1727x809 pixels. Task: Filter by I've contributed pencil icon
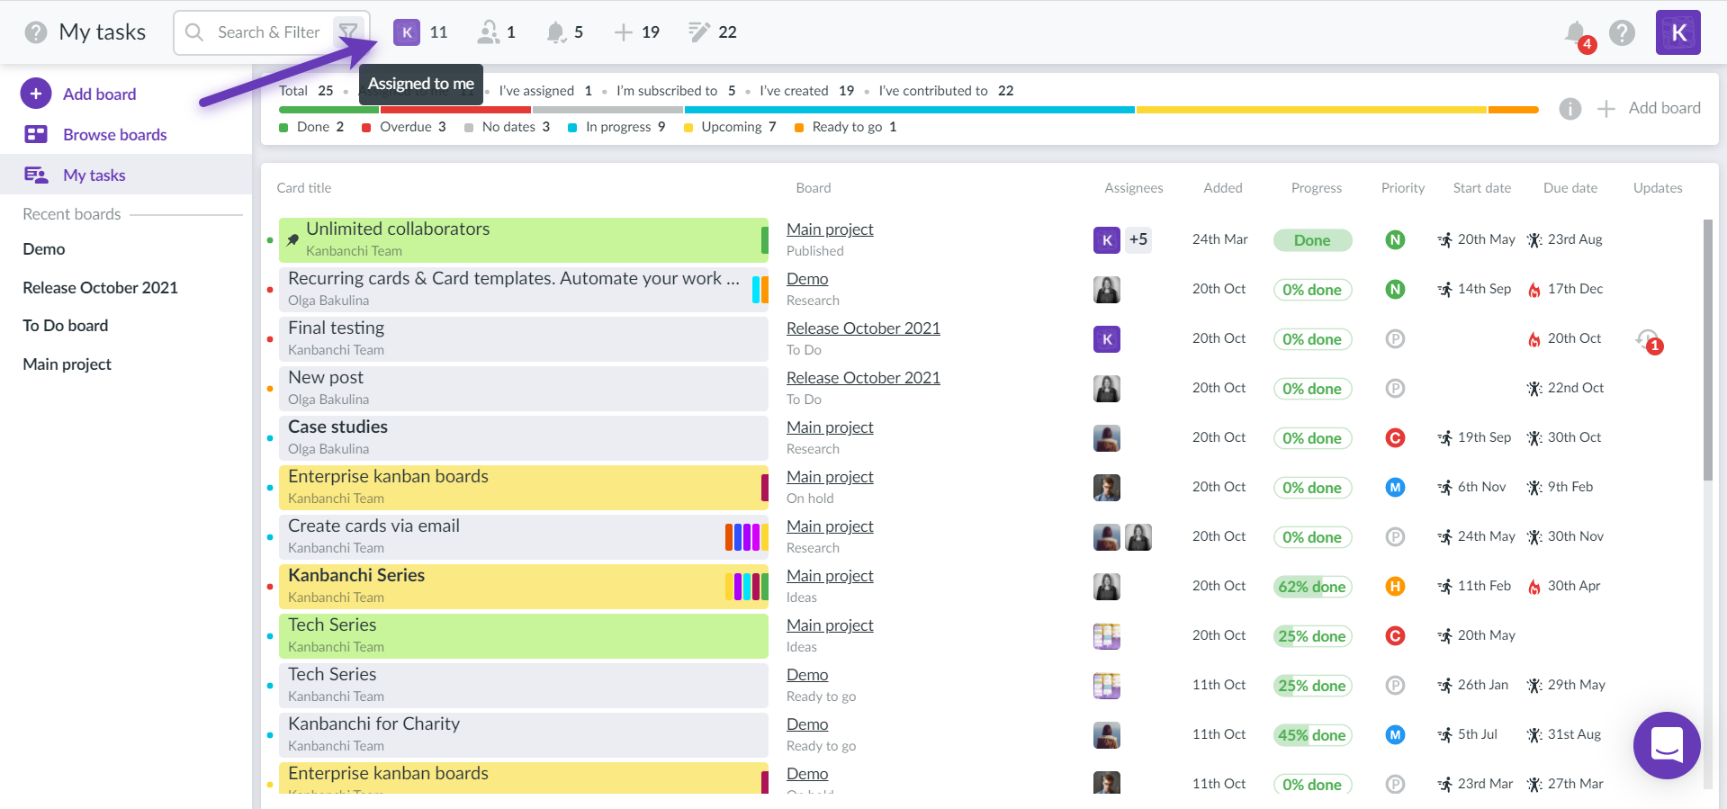pyautogui.click(x=699, y=32)
